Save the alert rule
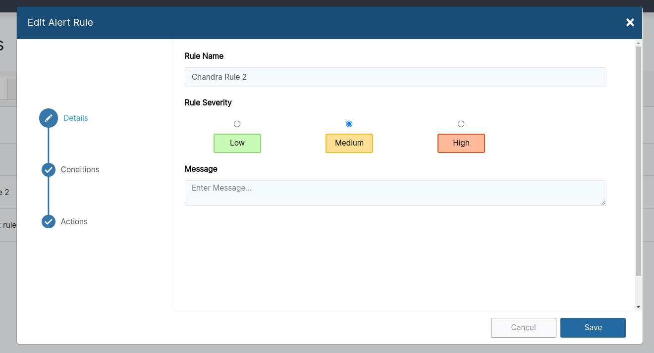The image size is (654, 353). pyautogui.click(x=593, y=327)
